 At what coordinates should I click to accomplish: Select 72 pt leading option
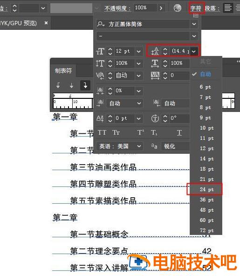pyautogui.click(x=206, y=230)
